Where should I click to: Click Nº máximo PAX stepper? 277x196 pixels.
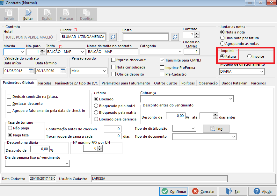(100, 148)
